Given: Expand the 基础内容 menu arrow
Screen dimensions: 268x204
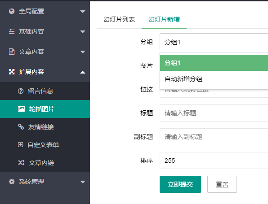Looking at the screenshot, I should [83, 32].
